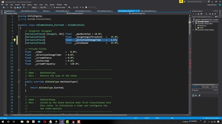
Task: Open the Edit menu
Action: click(7, 4)
